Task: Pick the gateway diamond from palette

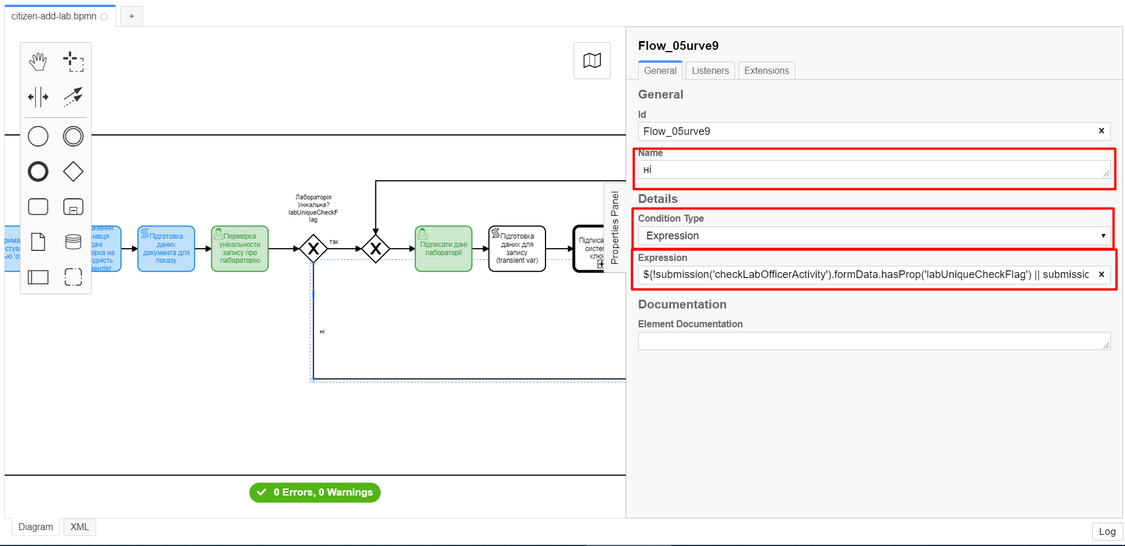Action: [x=73, y=172]
